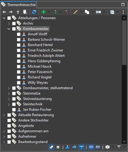This screenshot has height=152, width=128.
Task: Select the Andere Stichwörter entry
Action: 33,120
